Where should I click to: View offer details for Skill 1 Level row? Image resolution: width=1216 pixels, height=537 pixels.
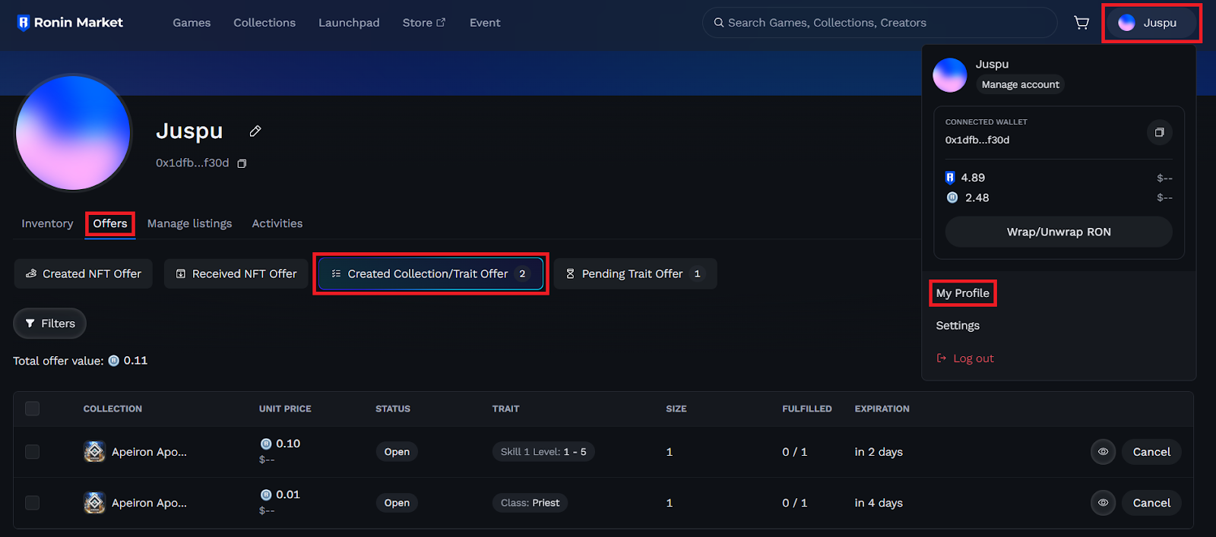pos(1103,452)
